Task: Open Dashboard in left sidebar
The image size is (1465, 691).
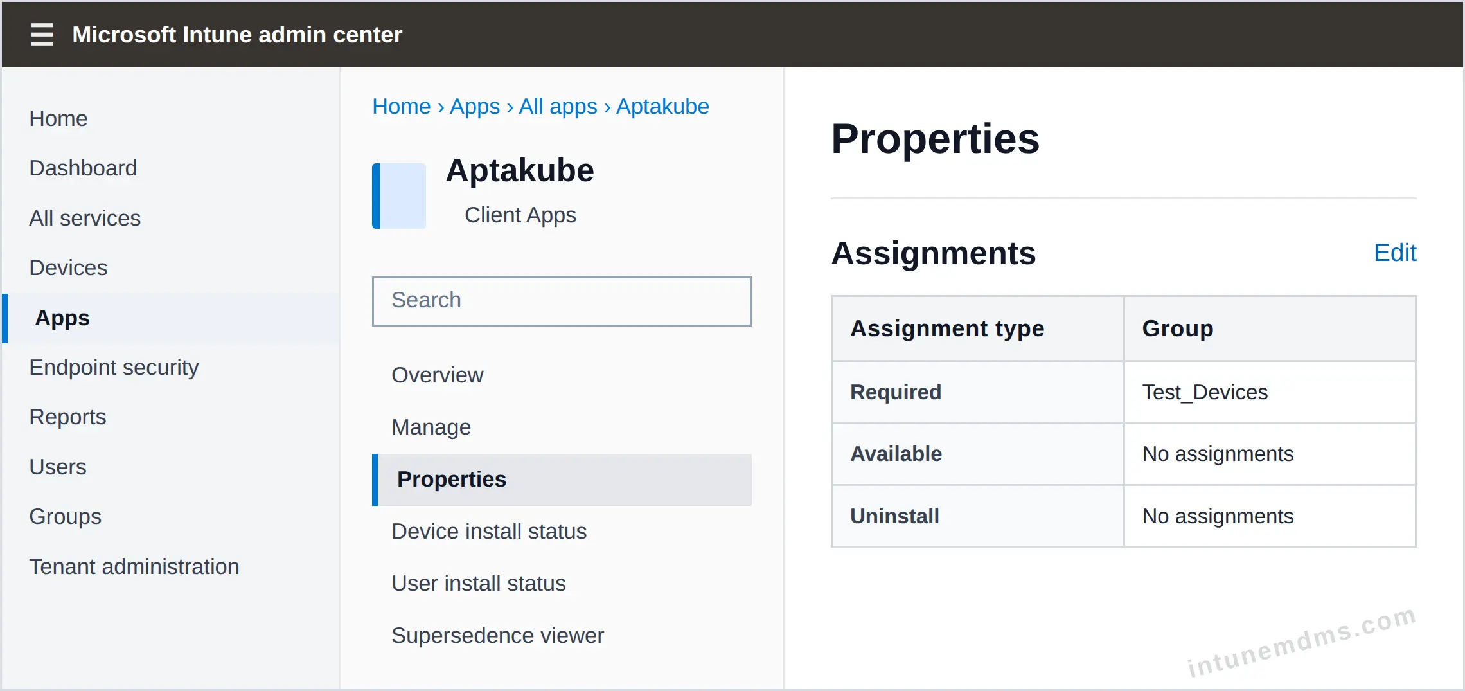Action: tap(83, 168)
